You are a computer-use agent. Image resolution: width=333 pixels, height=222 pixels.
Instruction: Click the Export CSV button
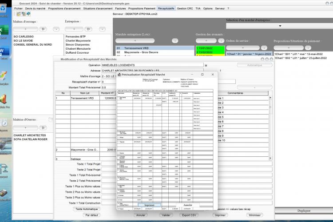pos(189,215)
